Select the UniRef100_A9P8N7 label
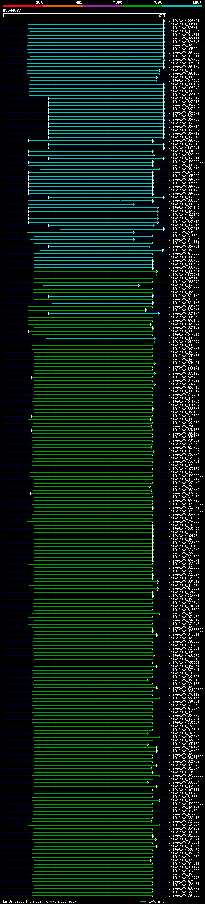 click(184, 204)
